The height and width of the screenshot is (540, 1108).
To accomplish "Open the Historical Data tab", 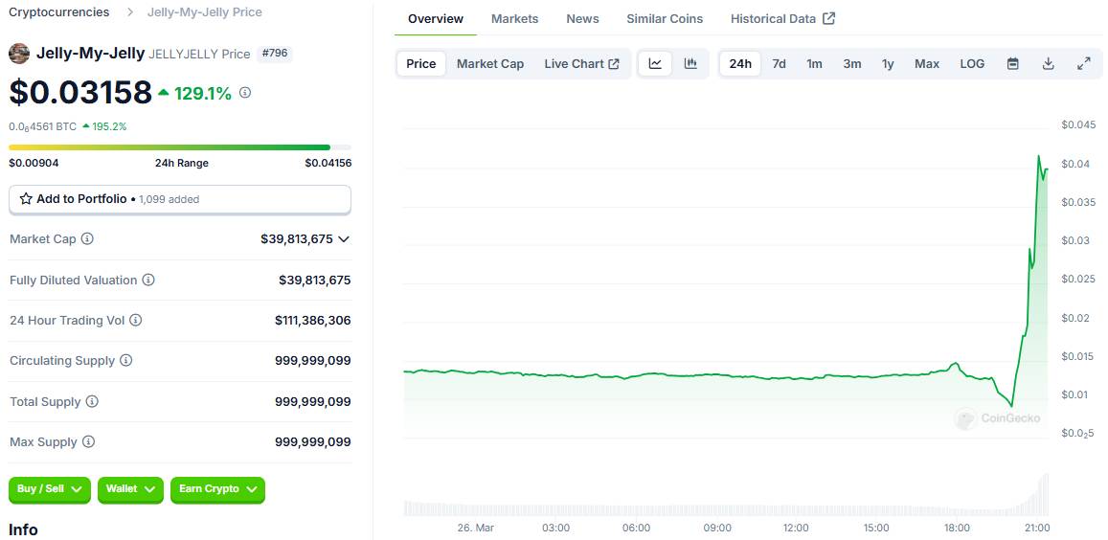I will pos(782,19).
